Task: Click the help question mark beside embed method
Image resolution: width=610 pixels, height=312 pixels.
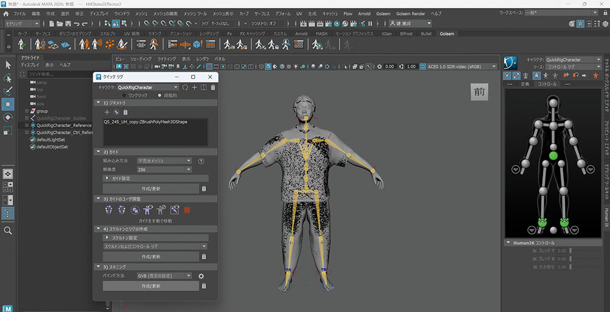Action: 201,161
